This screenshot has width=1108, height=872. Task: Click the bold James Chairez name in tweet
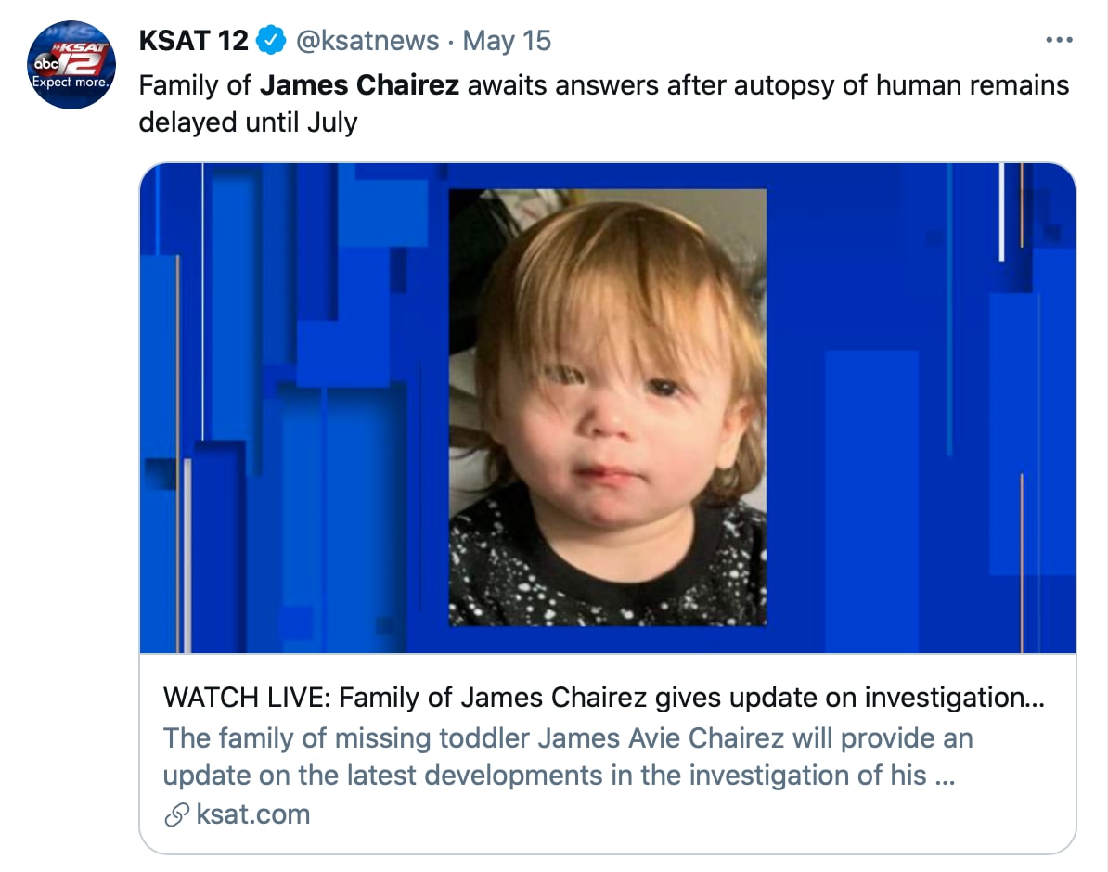[359, 85]
